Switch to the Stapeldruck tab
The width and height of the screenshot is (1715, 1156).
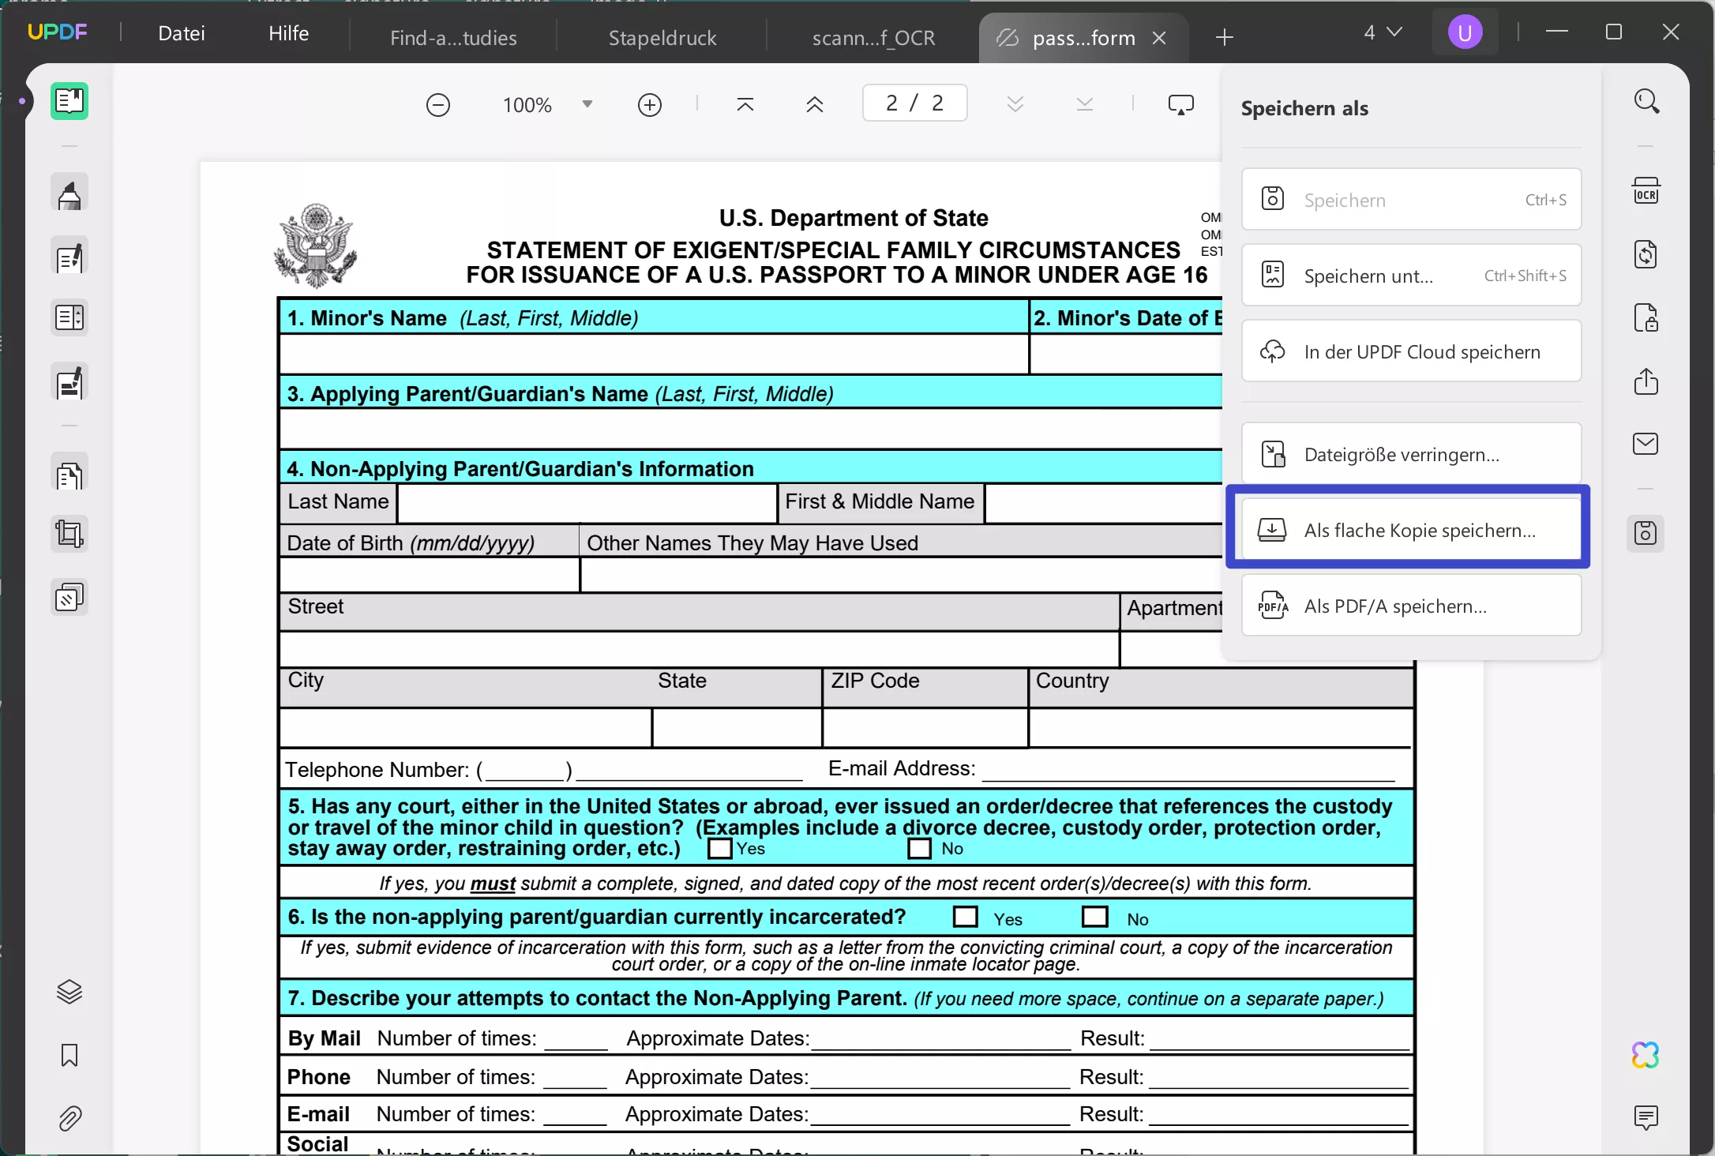662,38
